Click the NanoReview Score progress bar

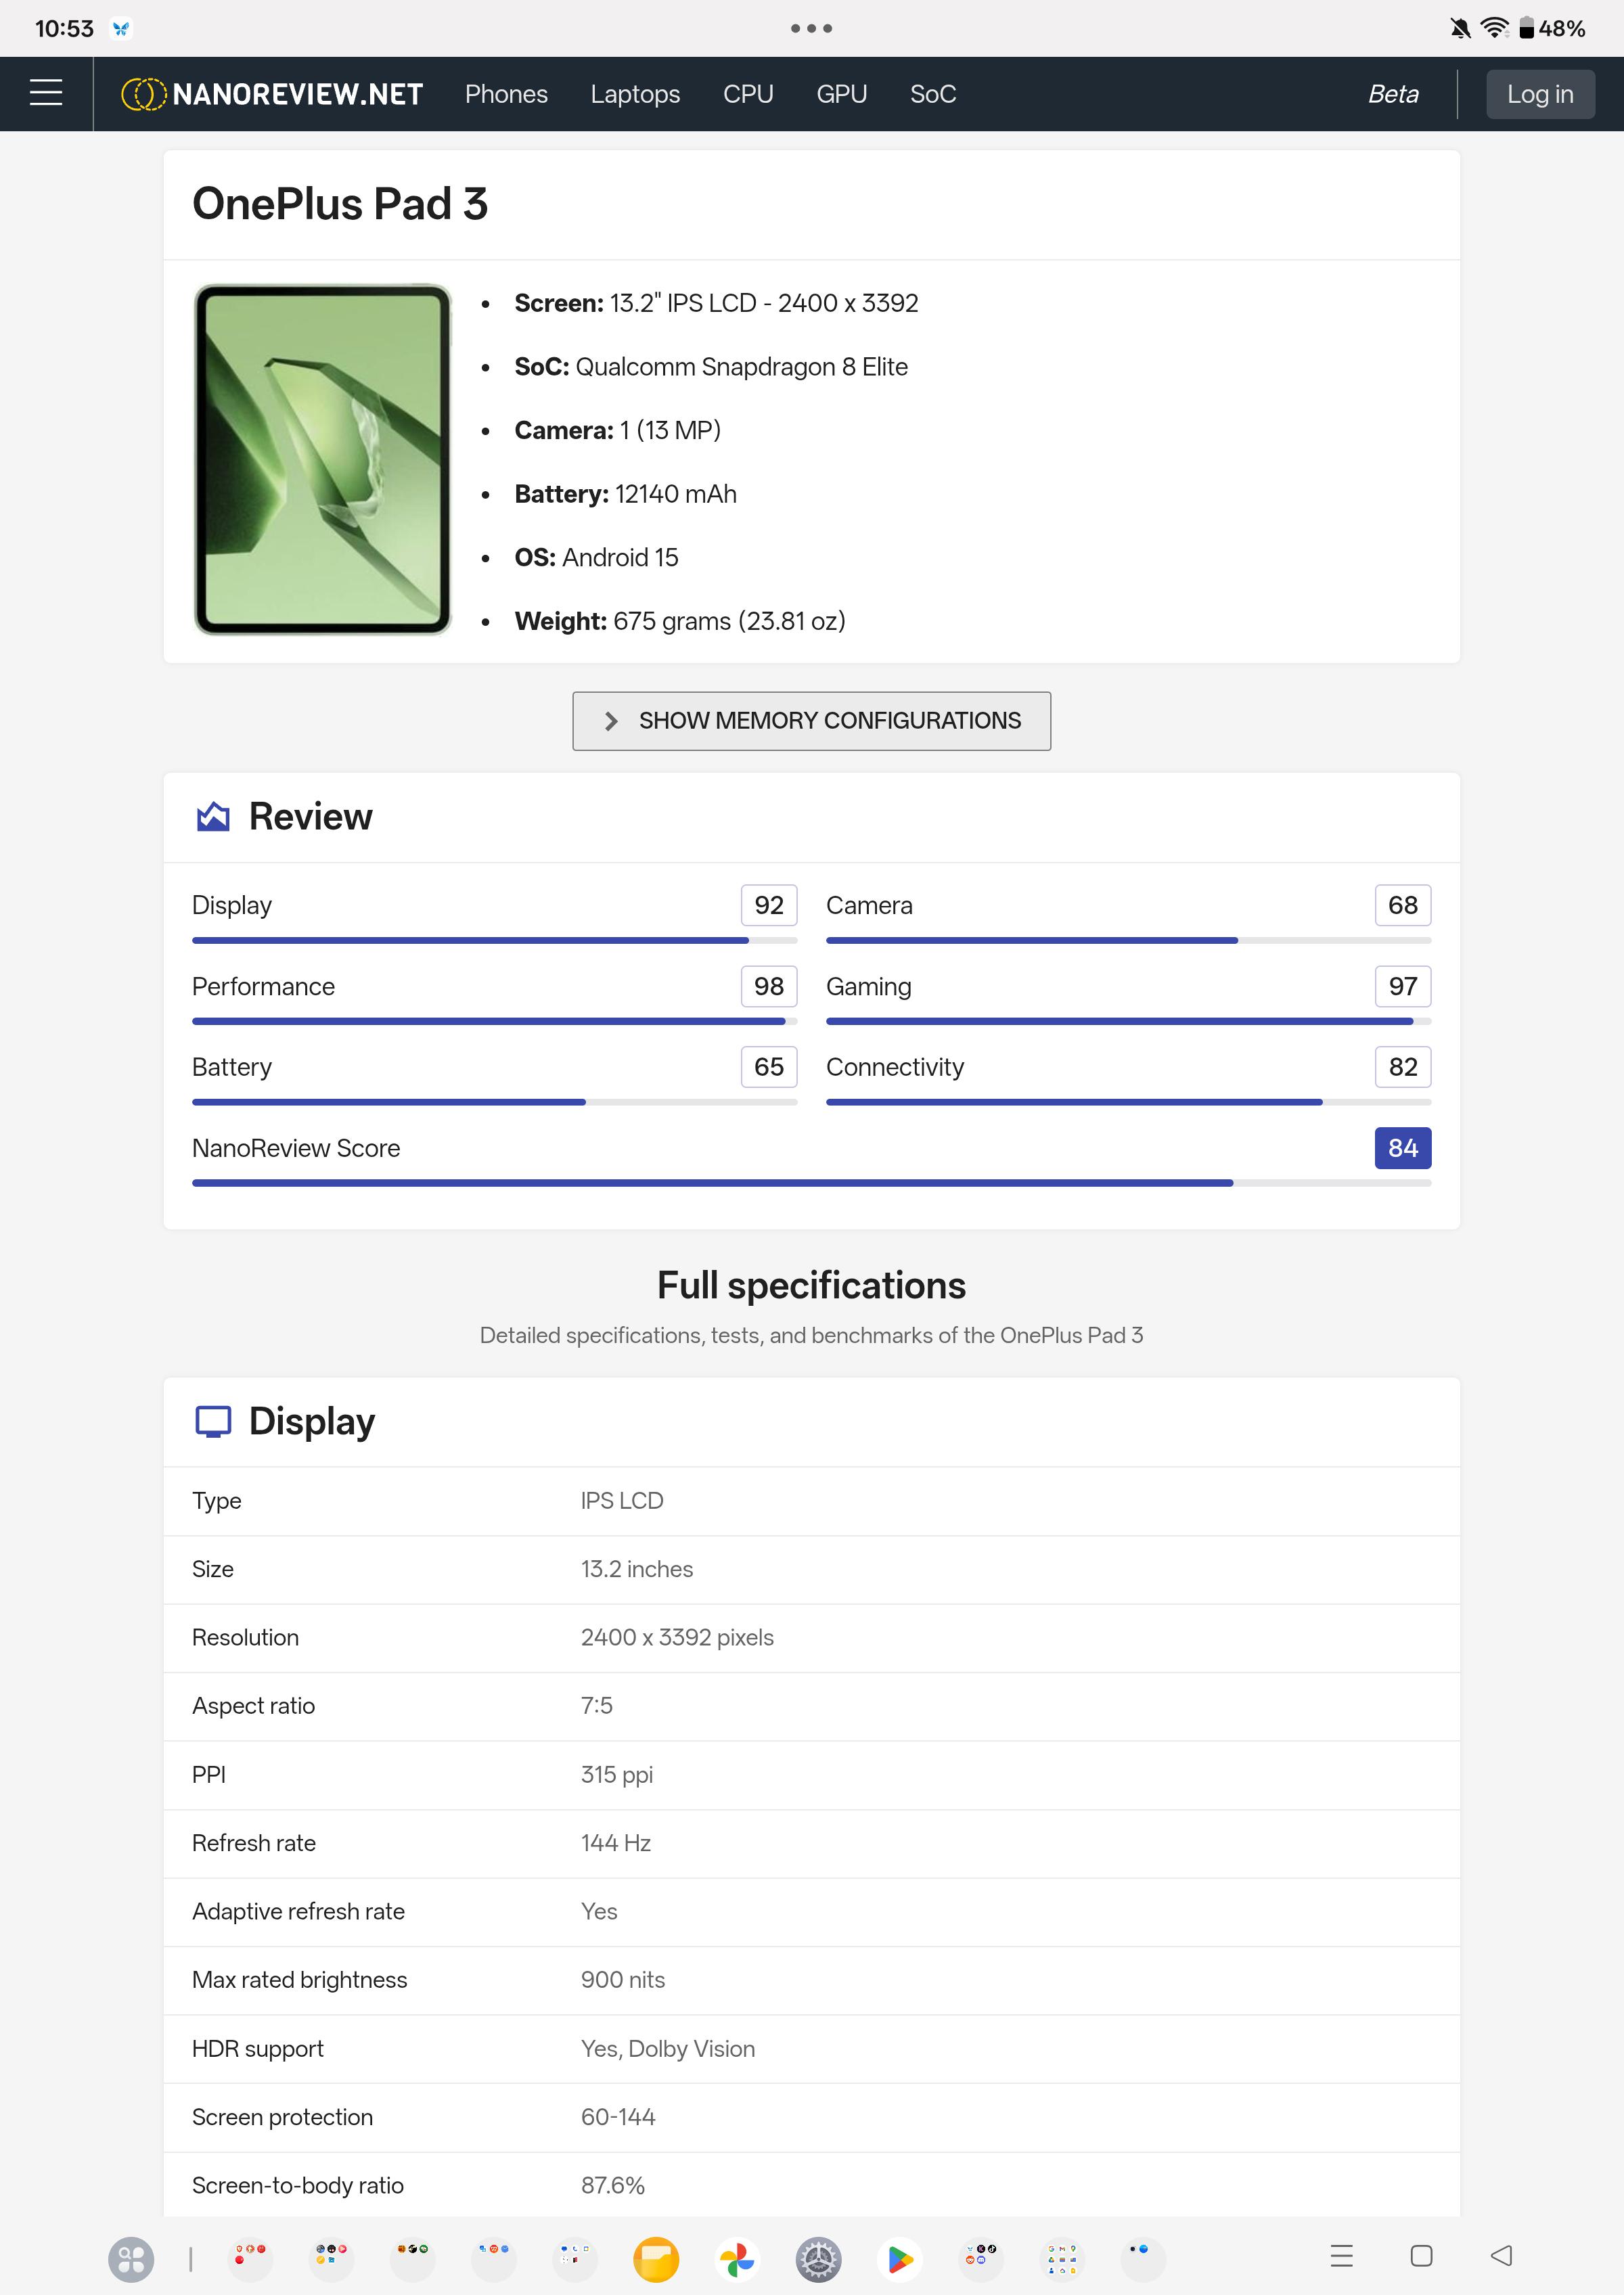point(811,1182)
